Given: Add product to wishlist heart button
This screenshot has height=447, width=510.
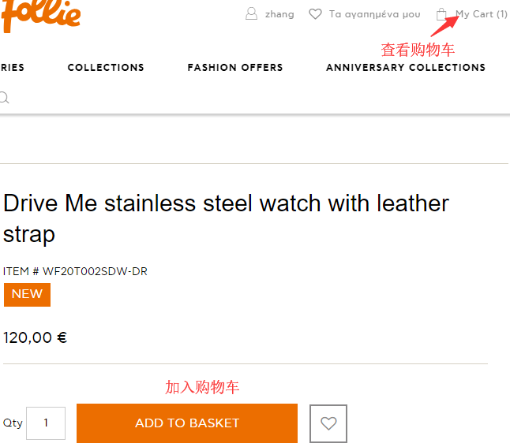Looking at the screenshot, I should tap(328, 423).
